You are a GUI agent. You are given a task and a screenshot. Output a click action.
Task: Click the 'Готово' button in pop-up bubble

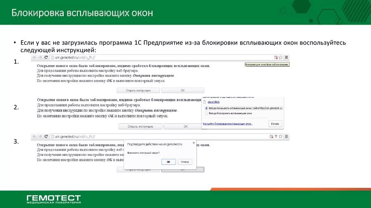(x=275, y=124)
